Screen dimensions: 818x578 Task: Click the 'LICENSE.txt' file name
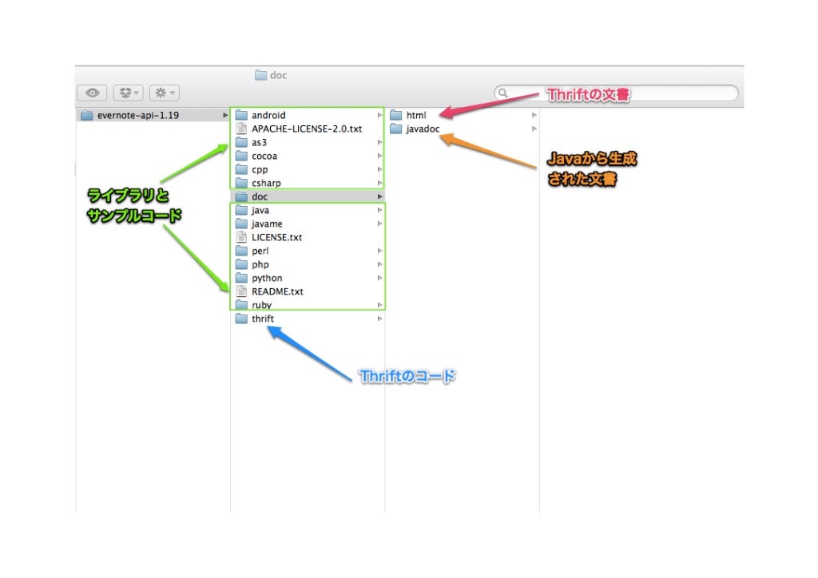coord(276,237)
